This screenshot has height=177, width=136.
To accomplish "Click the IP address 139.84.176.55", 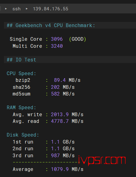I will click(51, 9).
